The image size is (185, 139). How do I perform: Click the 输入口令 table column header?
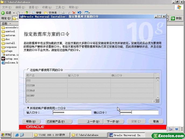click(89, 76)
